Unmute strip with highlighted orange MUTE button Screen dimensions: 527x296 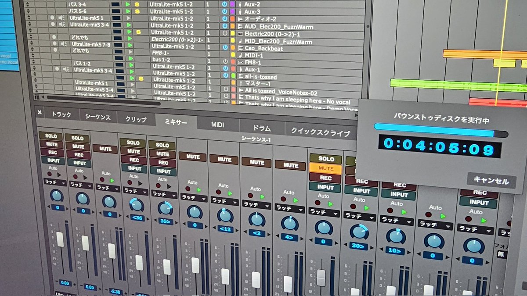[x=325, y=168]
